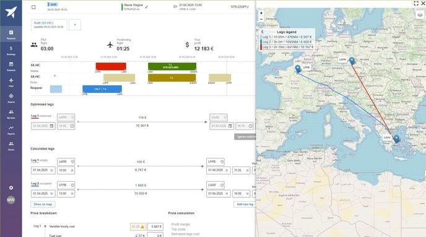Select the Draft (SX-HIC) tab
The height and width of the screenshot is (237, 426).
(x=49, y=25)
